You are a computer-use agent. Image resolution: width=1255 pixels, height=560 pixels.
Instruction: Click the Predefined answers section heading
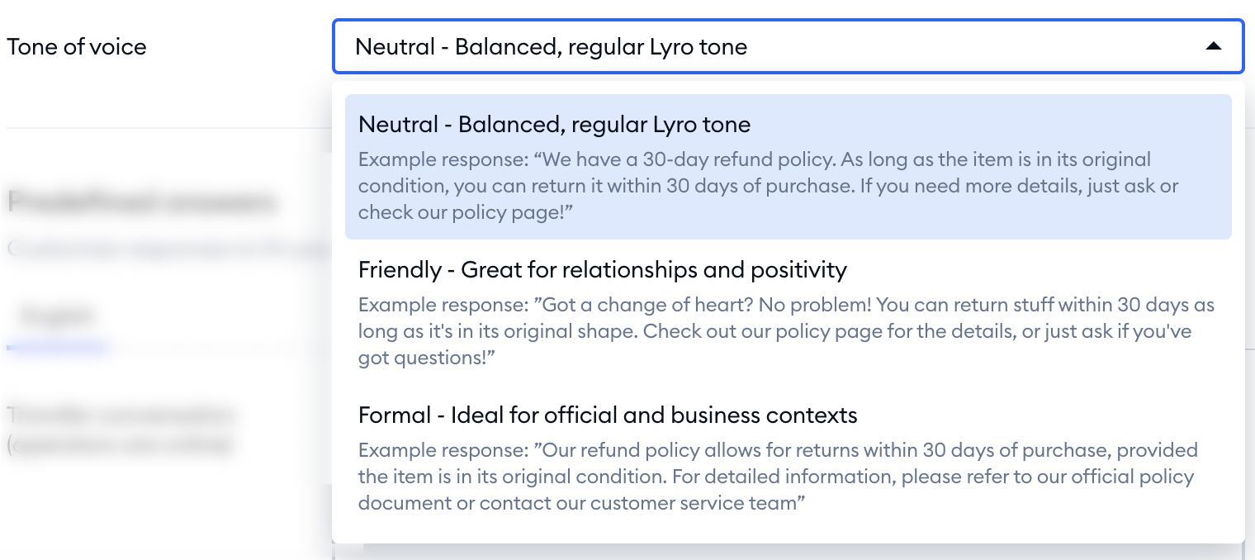142,202
